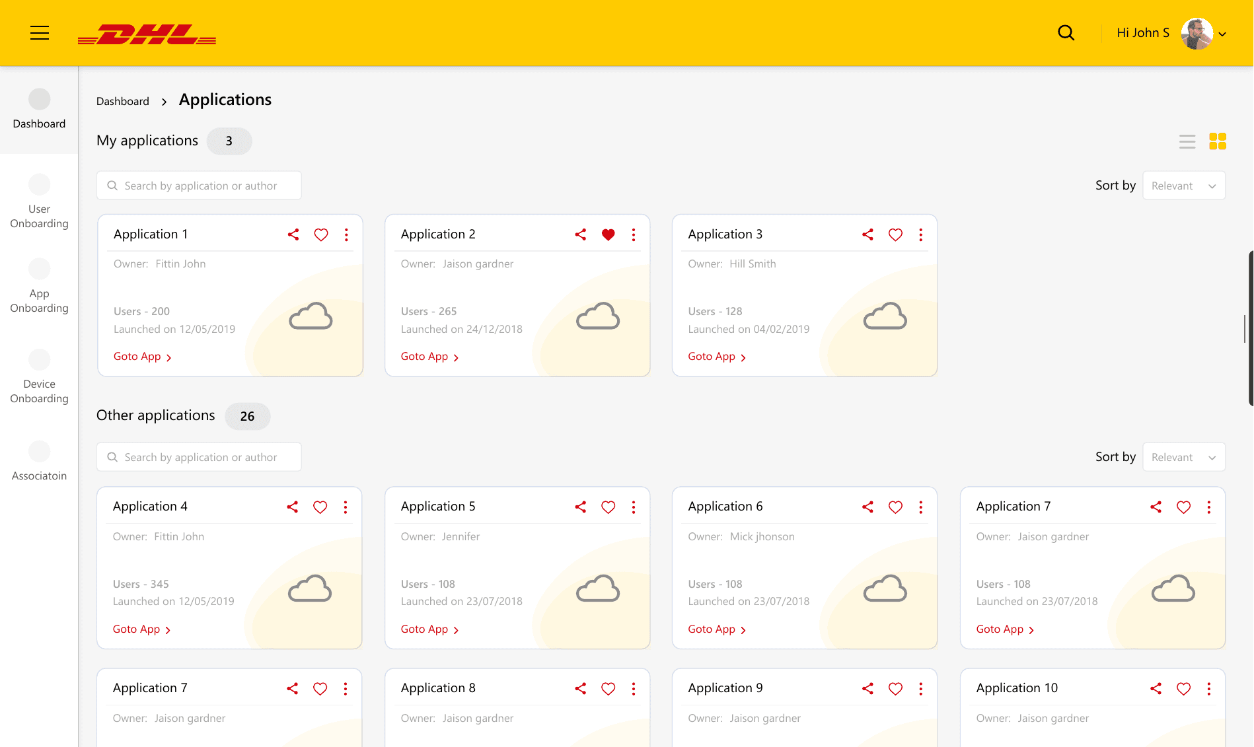Click Goto App on Application 5
This screenshot has height=747, width=1254.
coord(430,629)
